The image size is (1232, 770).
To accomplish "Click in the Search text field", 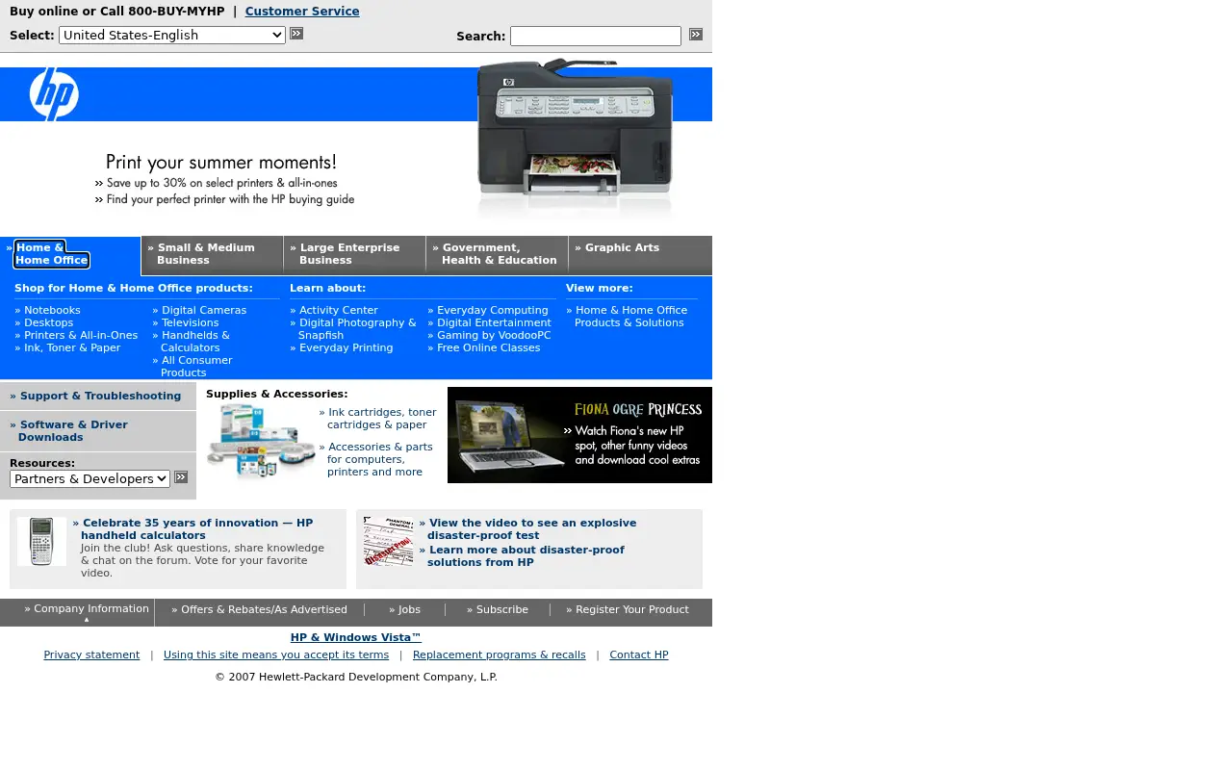I will pyautogui.click(x=596, y=36).
